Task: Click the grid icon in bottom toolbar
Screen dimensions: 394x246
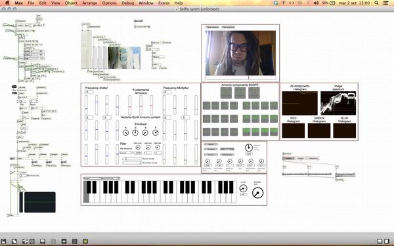Action: [x=75, y=241]
